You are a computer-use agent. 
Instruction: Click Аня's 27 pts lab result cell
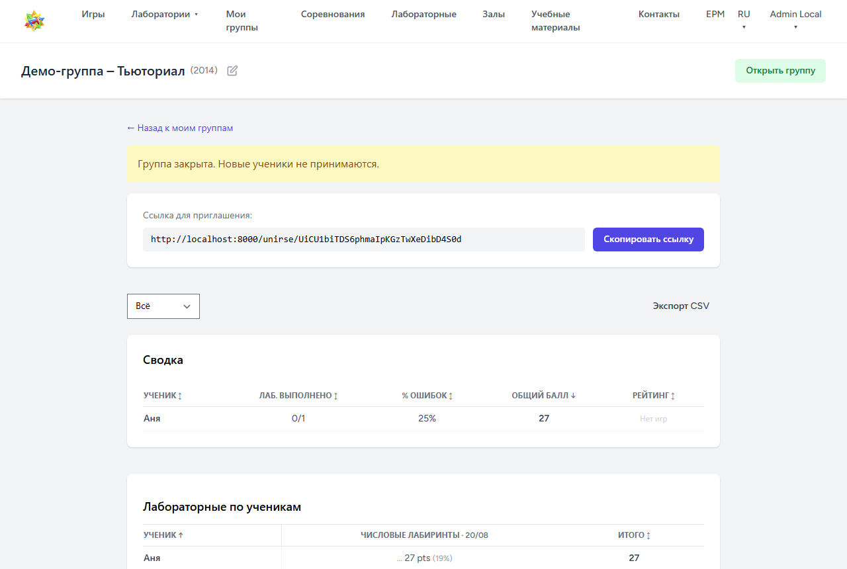424,558
